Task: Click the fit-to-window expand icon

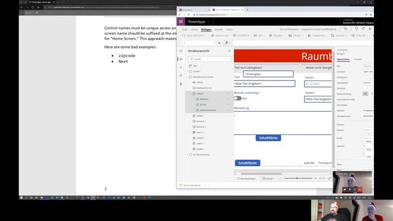Action: point(330,179)
